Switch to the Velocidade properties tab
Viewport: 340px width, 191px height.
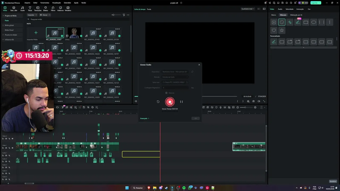coord(290,9)
